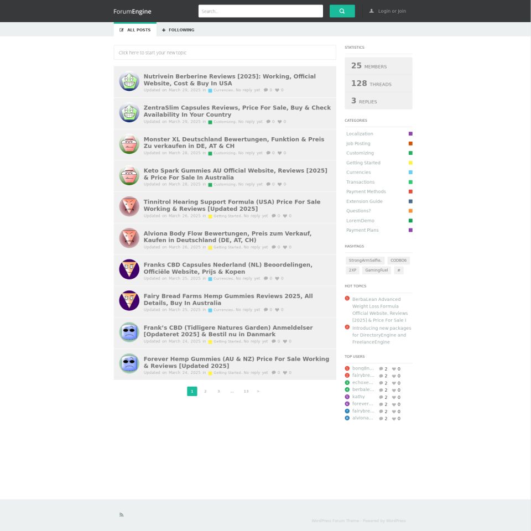Click the purple swatch beside Localization category
Screen dimensions: 531x531
pos(410,134)
